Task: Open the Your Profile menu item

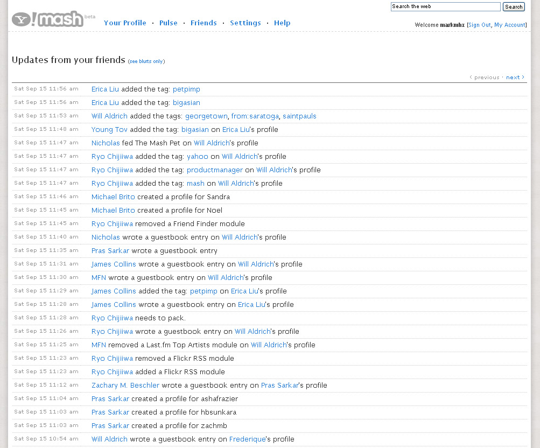Action: 125,23
